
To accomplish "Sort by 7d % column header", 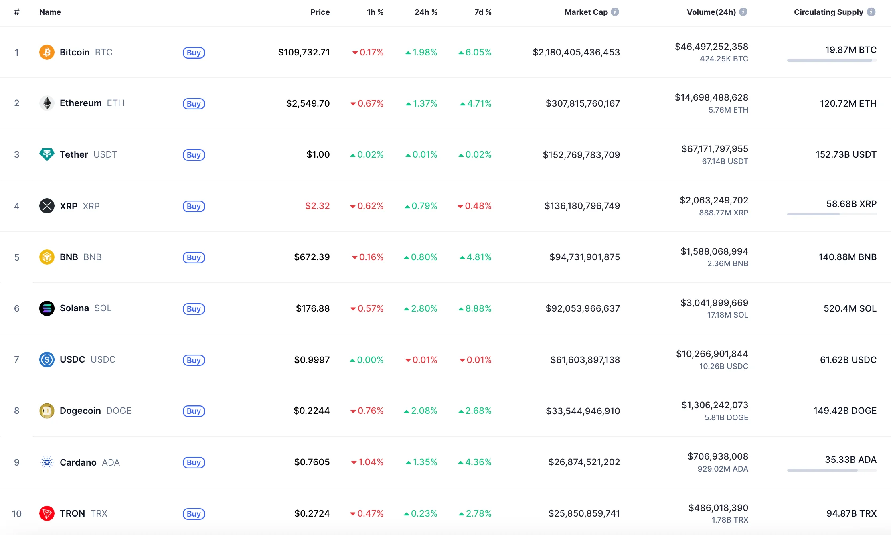I will coord(483,12).
